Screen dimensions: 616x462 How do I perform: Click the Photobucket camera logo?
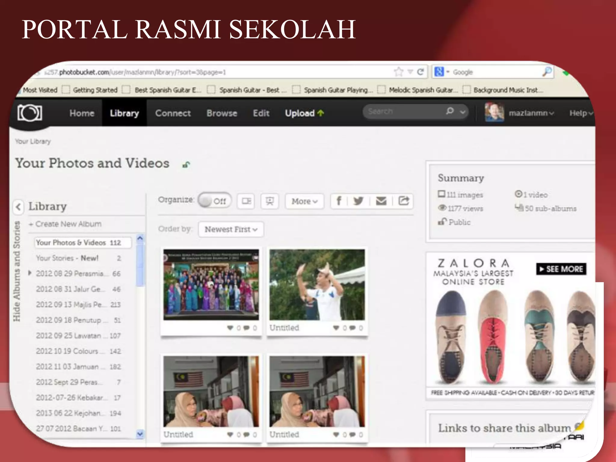pos(29,113)
